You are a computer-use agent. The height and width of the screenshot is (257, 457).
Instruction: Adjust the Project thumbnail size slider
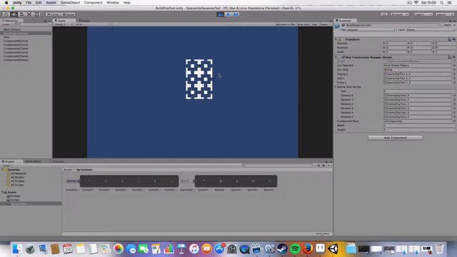(322, 233)
